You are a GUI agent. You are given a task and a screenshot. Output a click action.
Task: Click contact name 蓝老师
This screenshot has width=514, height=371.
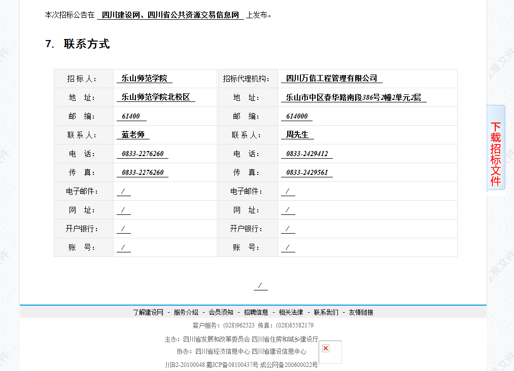click(x=133, y=135)
